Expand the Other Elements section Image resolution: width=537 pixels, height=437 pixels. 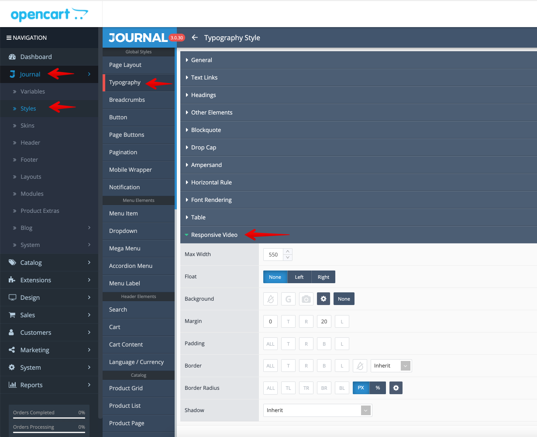[358, 112]
